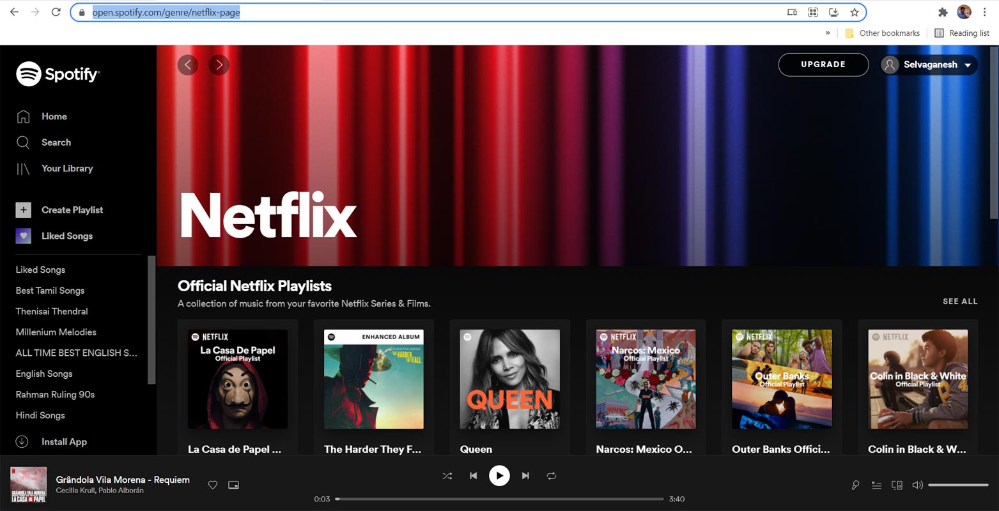Go to Home in the sidebar
Image resolution: width=999 pixels, height=511 pixels.
click(x=42, y=116)
